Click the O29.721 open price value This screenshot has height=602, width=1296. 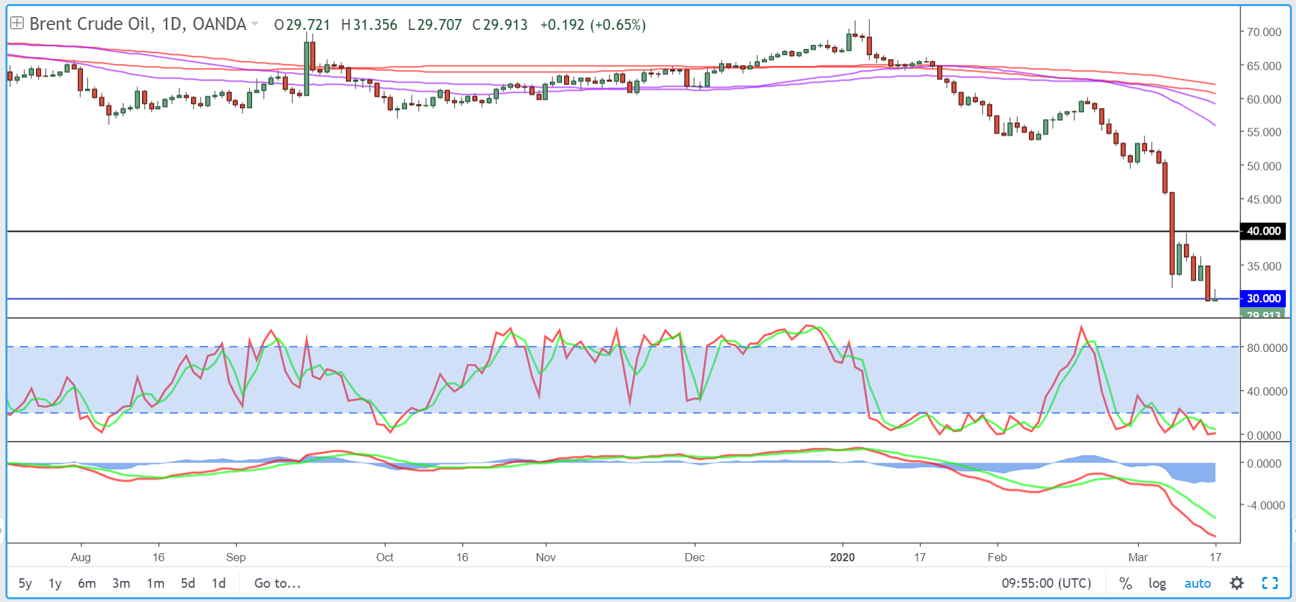pyautogui.click(x=302, y=24)
